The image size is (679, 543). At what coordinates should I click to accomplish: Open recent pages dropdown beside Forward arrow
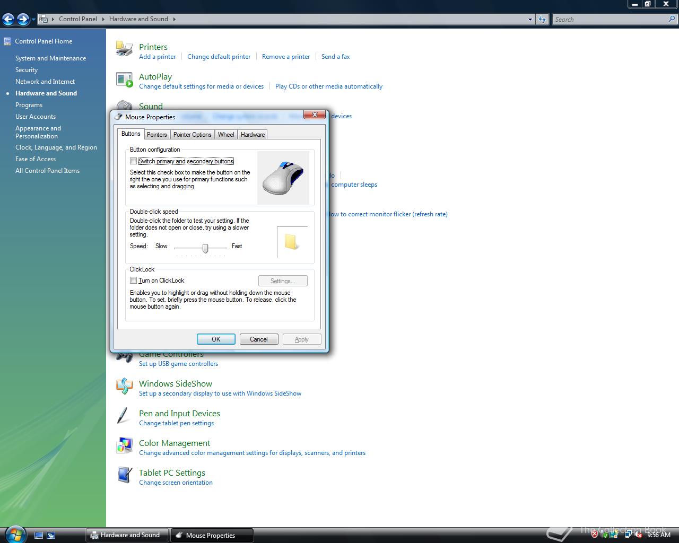tap(33, 20)
